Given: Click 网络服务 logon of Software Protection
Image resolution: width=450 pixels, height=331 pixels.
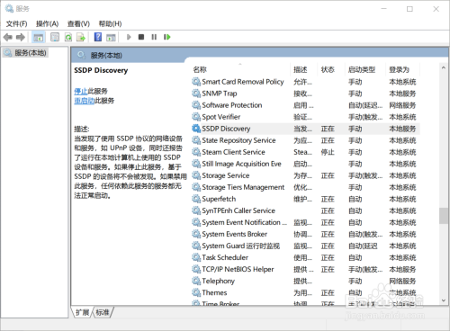Looking at the screenshot, I should [x=402, y=105].
